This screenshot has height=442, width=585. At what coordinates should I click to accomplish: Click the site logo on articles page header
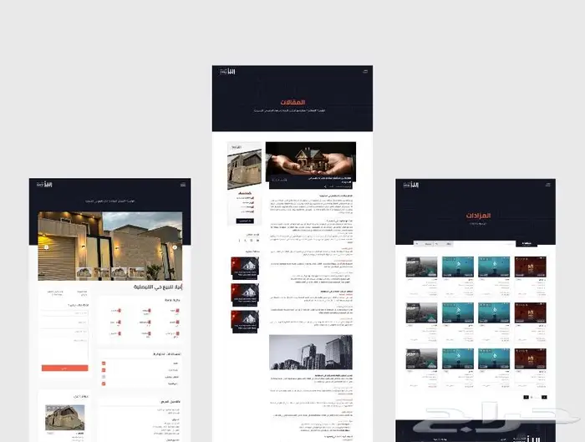point(227,71)
